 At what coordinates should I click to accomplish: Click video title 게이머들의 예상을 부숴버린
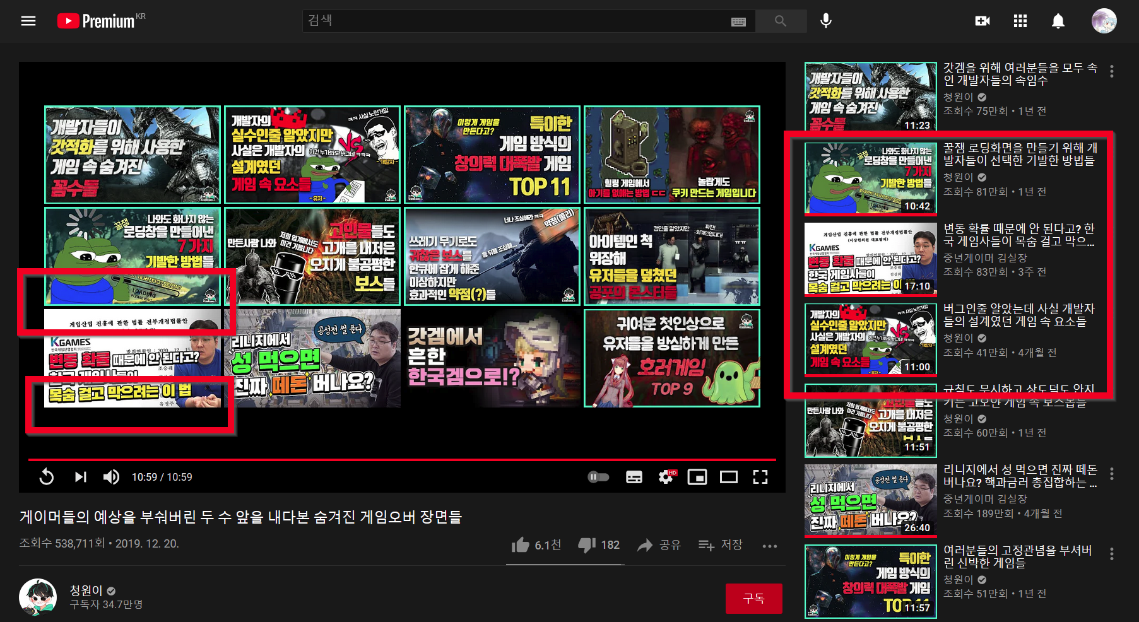tap(241, 517)
